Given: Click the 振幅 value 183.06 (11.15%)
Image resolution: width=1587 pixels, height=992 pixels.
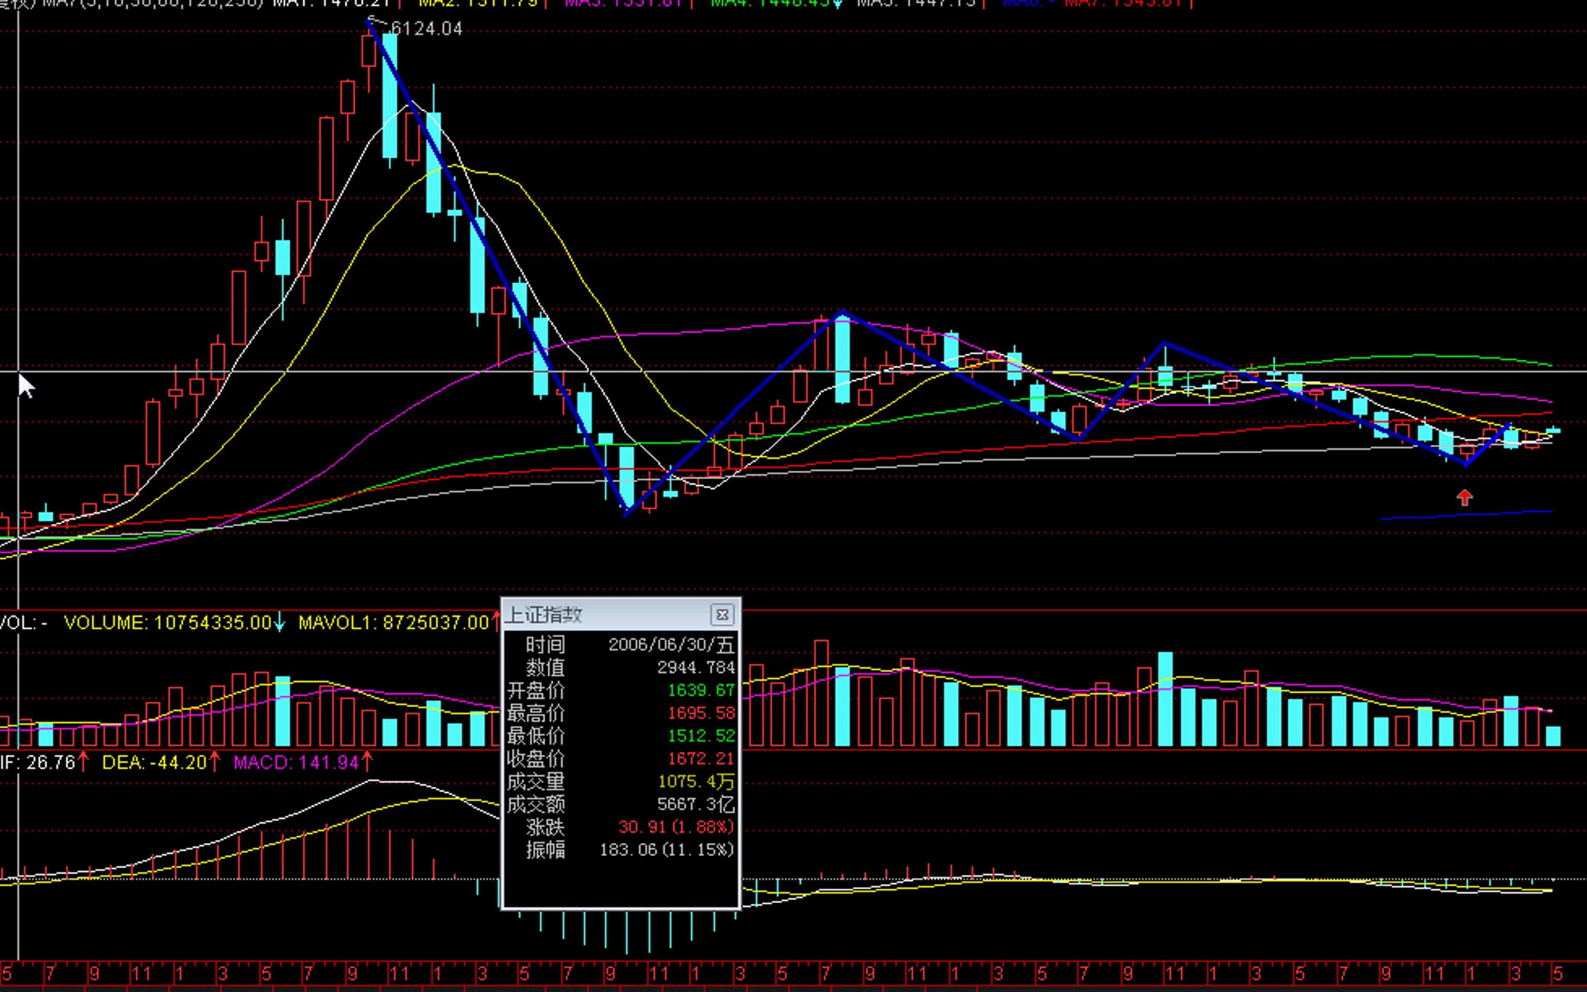Looking at the screenshot, I should pyautogui.click(x=667, y=850).
